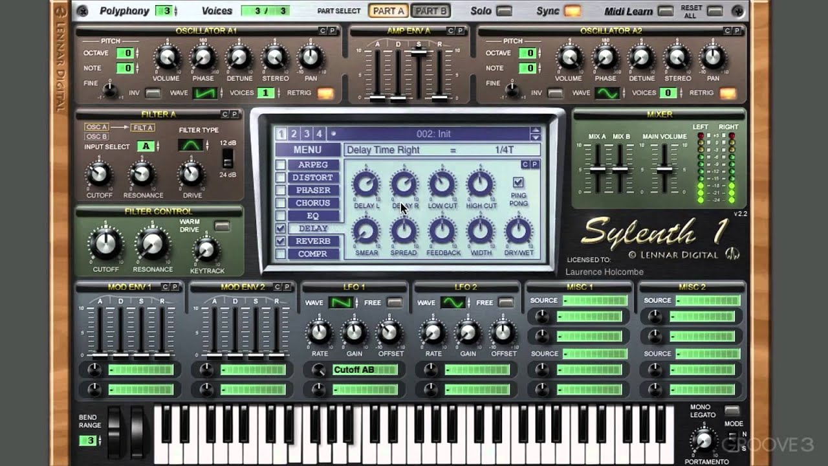The image size is (828, 466).
Task: Enable the Compr effect checkbox
Action: (x=281, y=254)
